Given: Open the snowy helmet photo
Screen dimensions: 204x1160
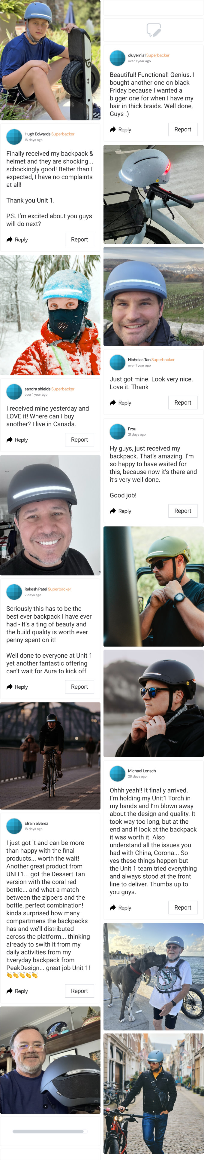Looking at the screenshot, I should tap(50, 315).
